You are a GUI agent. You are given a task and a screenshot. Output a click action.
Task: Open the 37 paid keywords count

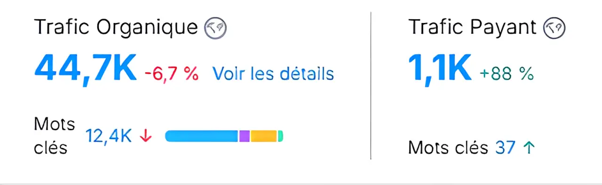[506, 148]
